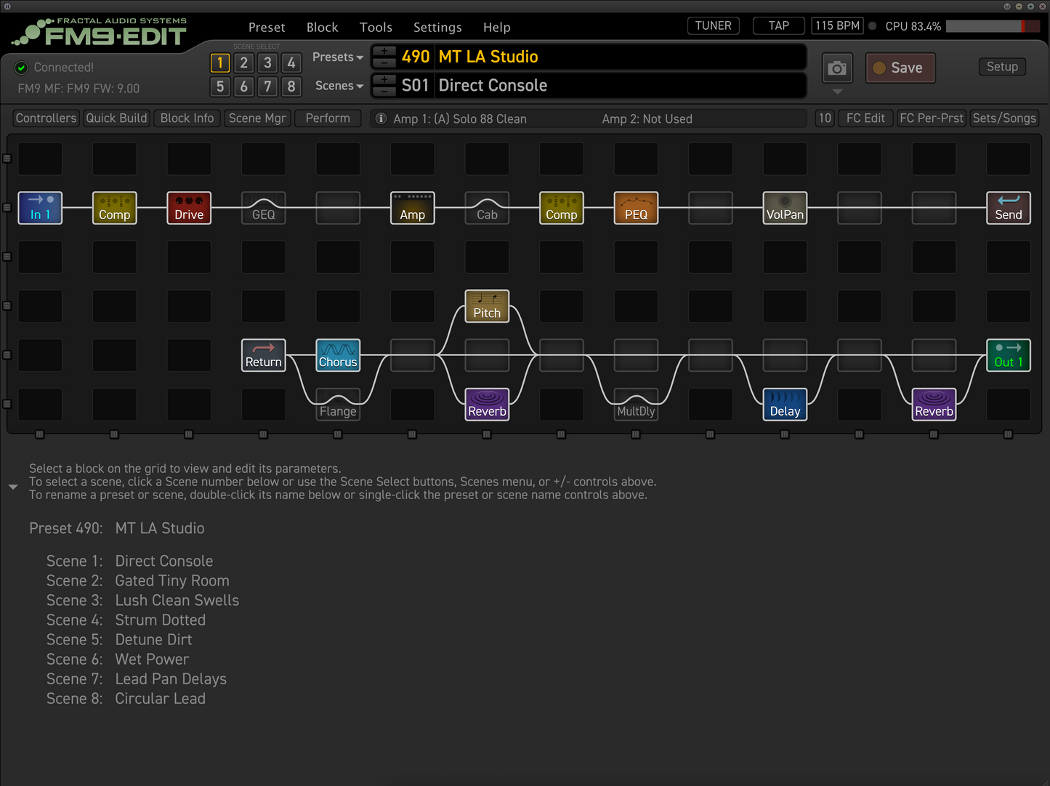Select the Amp block in the chain
The height and width of the screenshot is (786, 1050).
tap(412, 208)
